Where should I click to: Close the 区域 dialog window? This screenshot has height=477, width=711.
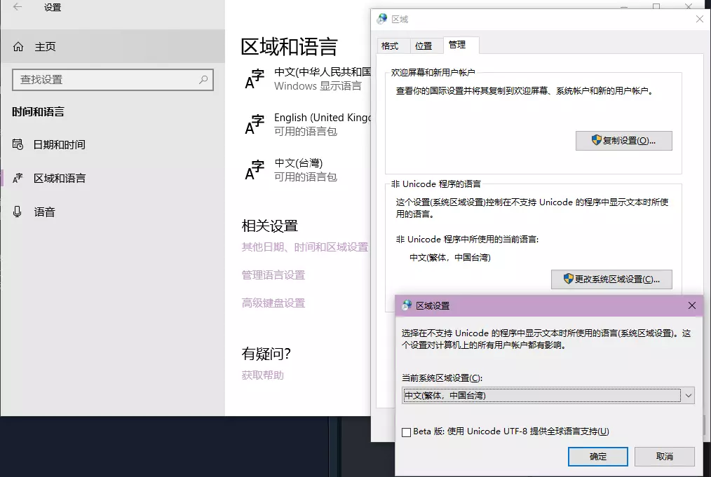pos(700,19)
